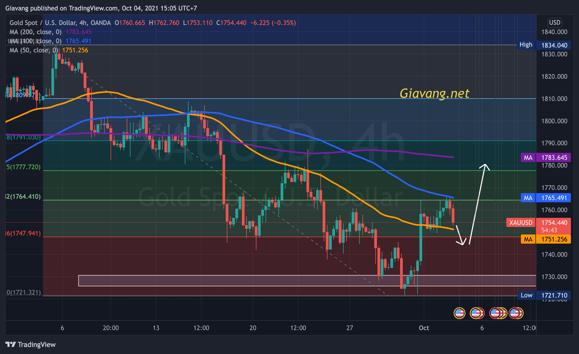Screen dimensions: 579x354
Task: Click the leftmost standalone US flag event icon
Action: [459, 313]
